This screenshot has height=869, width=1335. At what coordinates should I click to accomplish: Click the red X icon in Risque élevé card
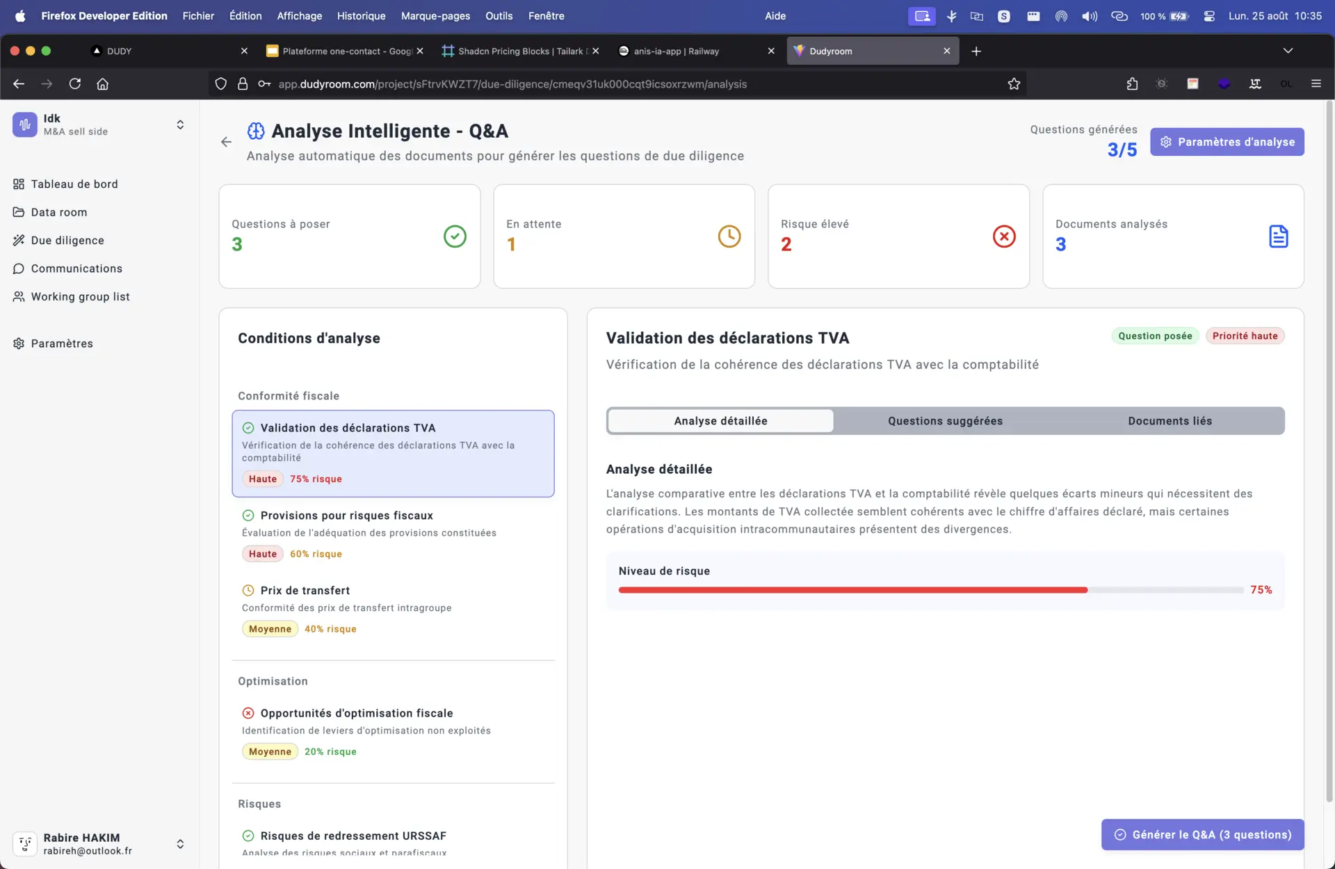pyautogui.click(x=1003, y=237)
